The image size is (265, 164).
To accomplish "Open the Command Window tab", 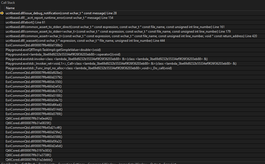I will point(102,163).
